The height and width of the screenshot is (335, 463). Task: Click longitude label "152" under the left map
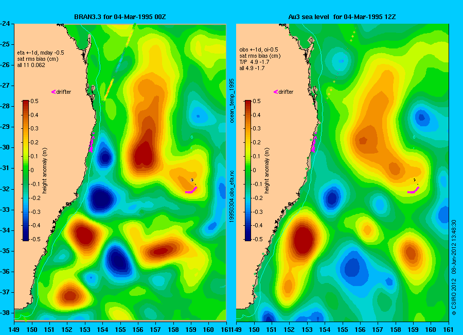(x=67, y=330)
